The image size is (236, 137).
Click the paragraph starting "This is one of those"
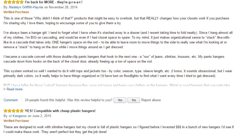click(116, 21)
